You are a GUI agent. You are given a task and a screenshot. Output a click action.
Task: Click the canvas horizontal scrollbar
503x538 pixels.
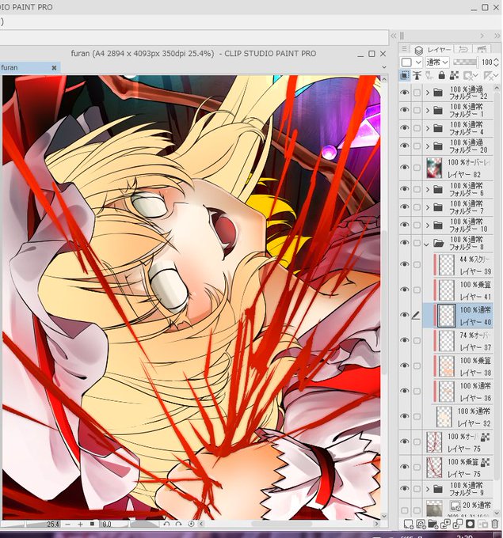pyautogui.click(x=282, y=524)
